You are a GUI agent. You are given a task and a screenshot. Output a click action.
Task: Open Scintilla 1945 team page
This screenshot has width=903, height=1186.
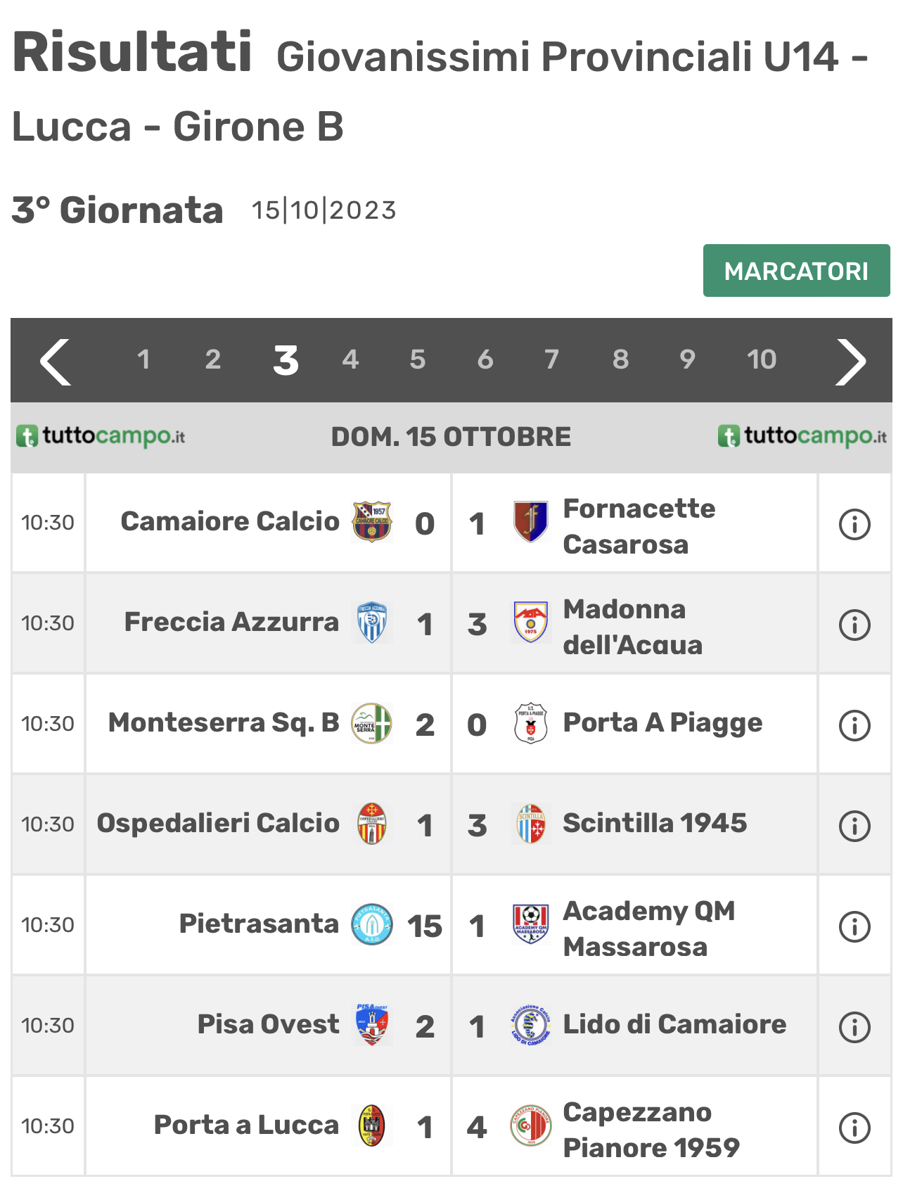coord(655,823)
